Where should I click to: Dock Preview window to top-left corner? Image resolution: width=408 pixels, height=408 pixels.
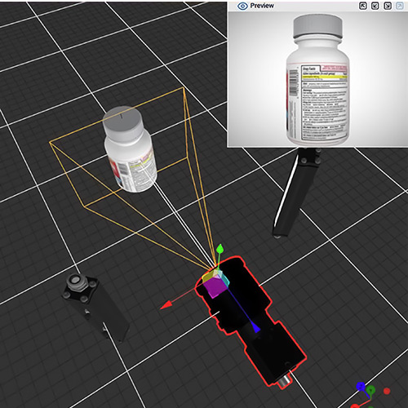pos(362,6)
